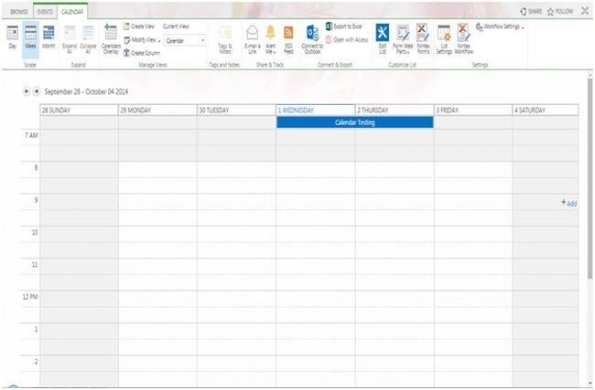Switch to Month scope view
This screenshot has width=595, height=390.
pos(49,37)
